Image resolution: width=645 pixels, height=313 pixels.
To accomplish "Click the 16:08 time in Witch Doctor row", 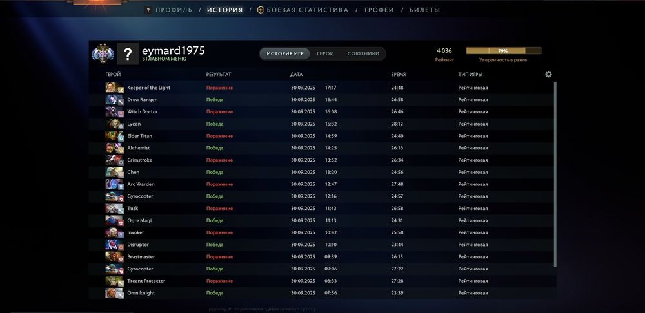I will tap(331, 111).
